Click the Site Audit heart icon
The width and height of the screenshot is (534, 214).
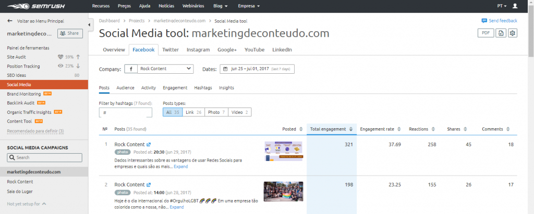coord(61,57)
